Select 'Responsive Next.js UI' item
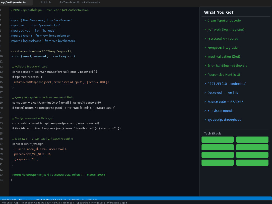The width and height of the screenshot is (272, 204). 222,75
